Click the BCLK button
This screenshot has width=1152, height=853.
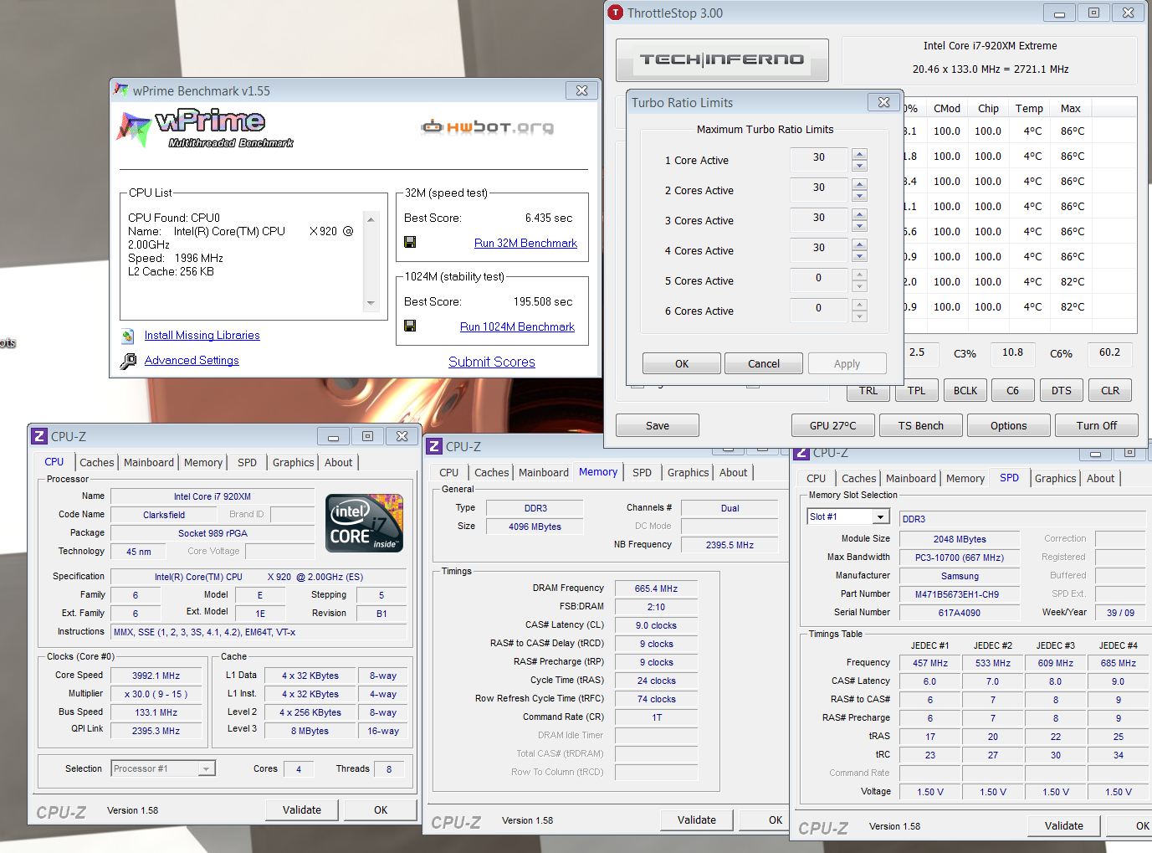tap(965, 390)
